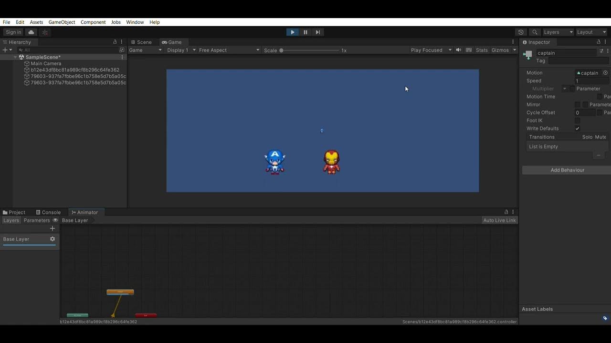The width and height of the screenshot is (611, 343).
Task: Open the Display 1 dropdown
Action: click(181, 50)
